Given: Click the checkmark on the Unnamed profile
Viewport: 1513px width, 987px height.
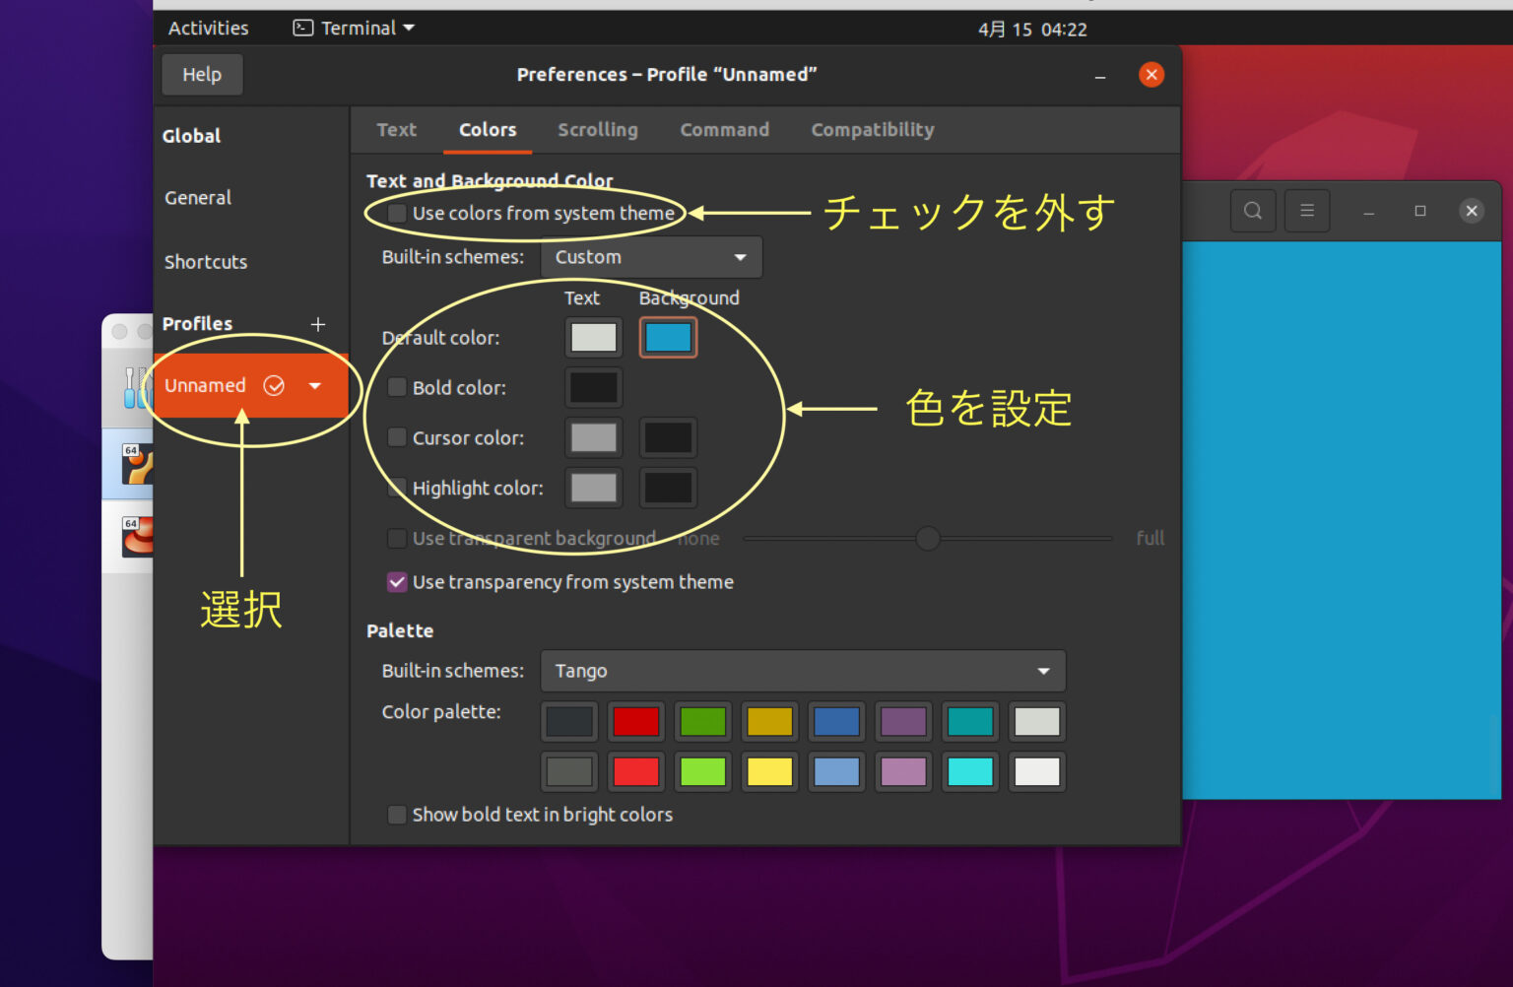Looking at the screenshot, I should click(x=275, y=385).
